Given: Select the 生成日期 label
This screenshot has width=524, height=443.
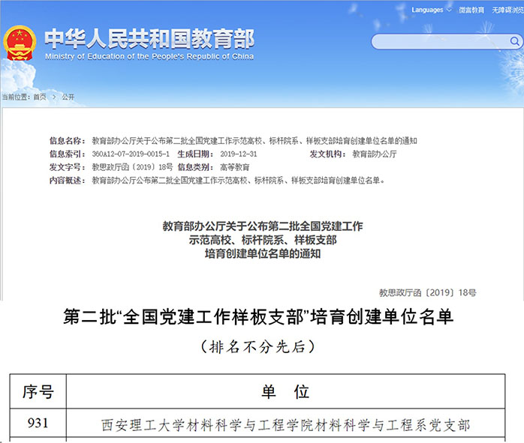Looking at the screenshot, I should (x=195, y=154).
